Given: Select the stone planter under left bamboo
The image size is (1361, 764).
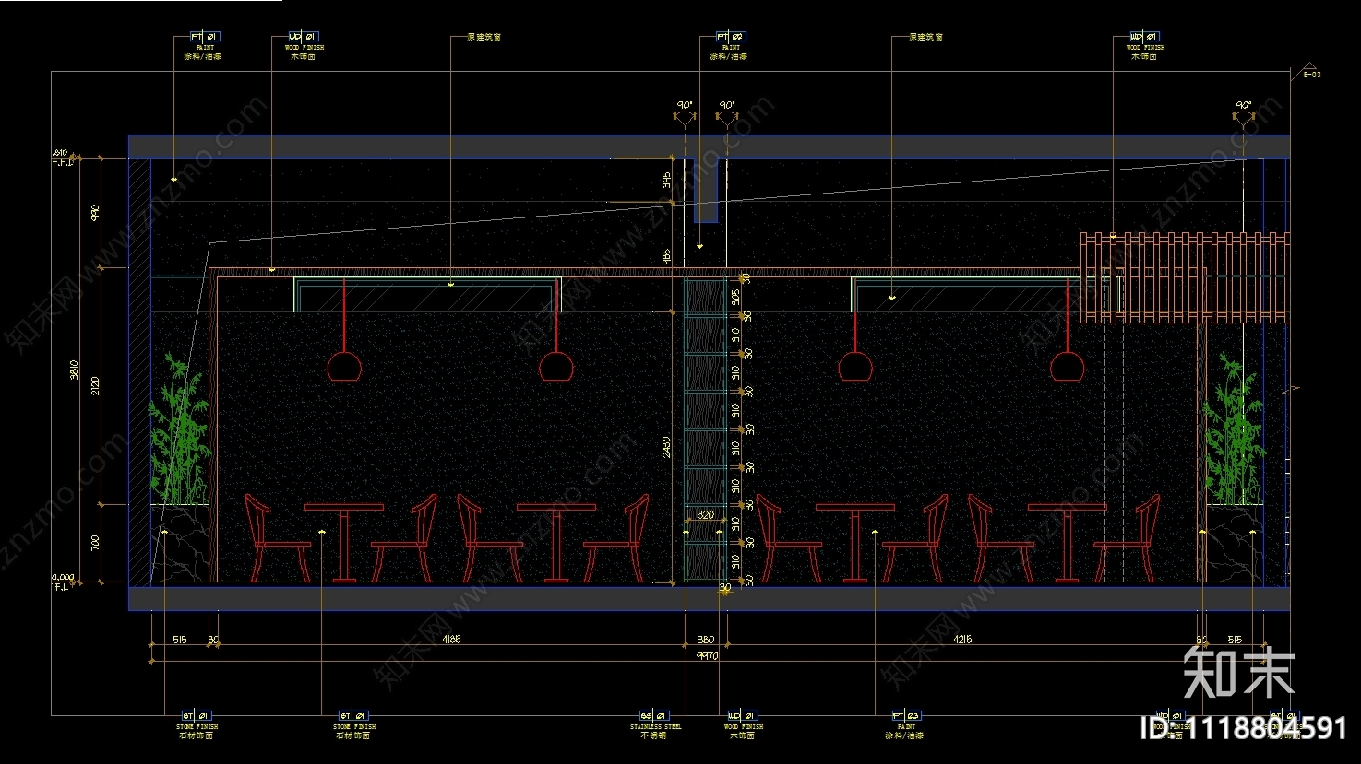Looking at the screenshot, I should tap(181, 544).
